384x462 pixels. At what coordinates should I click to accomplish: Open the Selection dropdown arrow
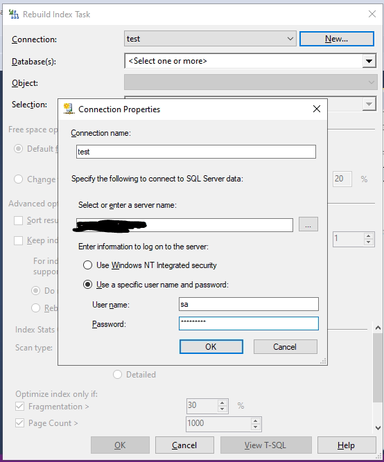pos(369,104)
